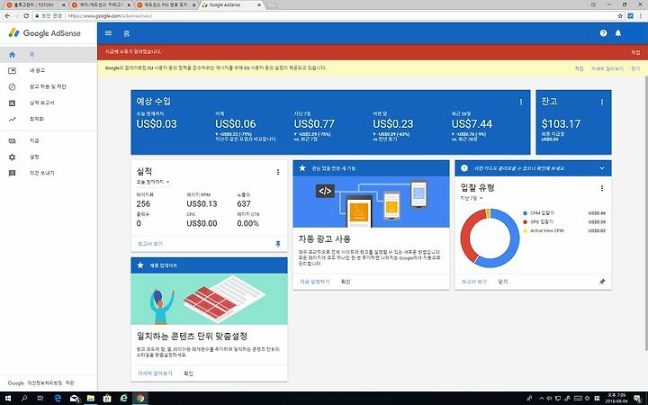The height and width of the screenshot is (405, 648).
Task: Open Microsoft Edge from the taskbar
Action: tap(58, 399)
